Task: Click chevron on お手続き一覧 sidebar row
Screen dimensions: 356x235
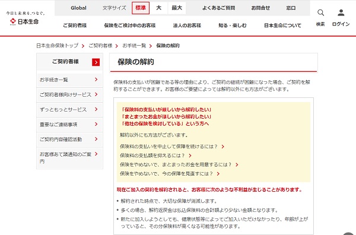Action: point(96,80)
